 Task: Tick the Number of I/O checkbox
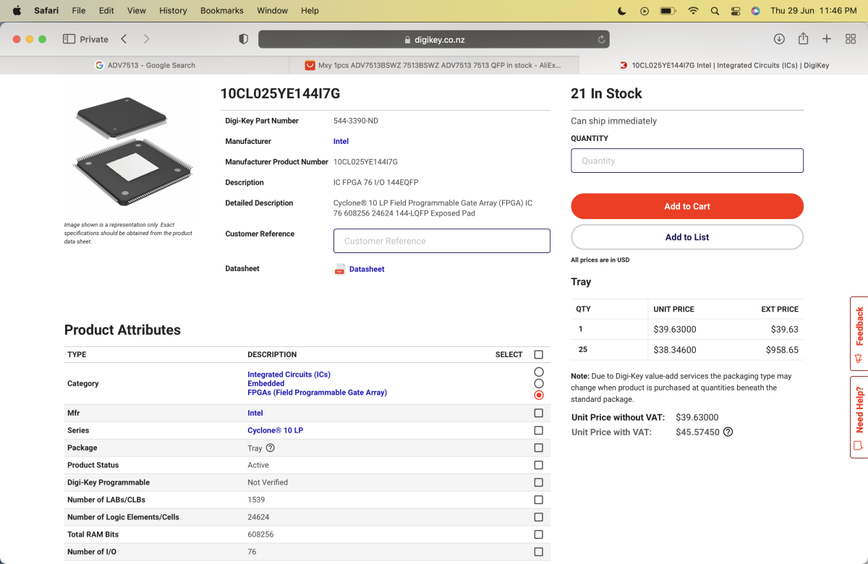(538, 552)
